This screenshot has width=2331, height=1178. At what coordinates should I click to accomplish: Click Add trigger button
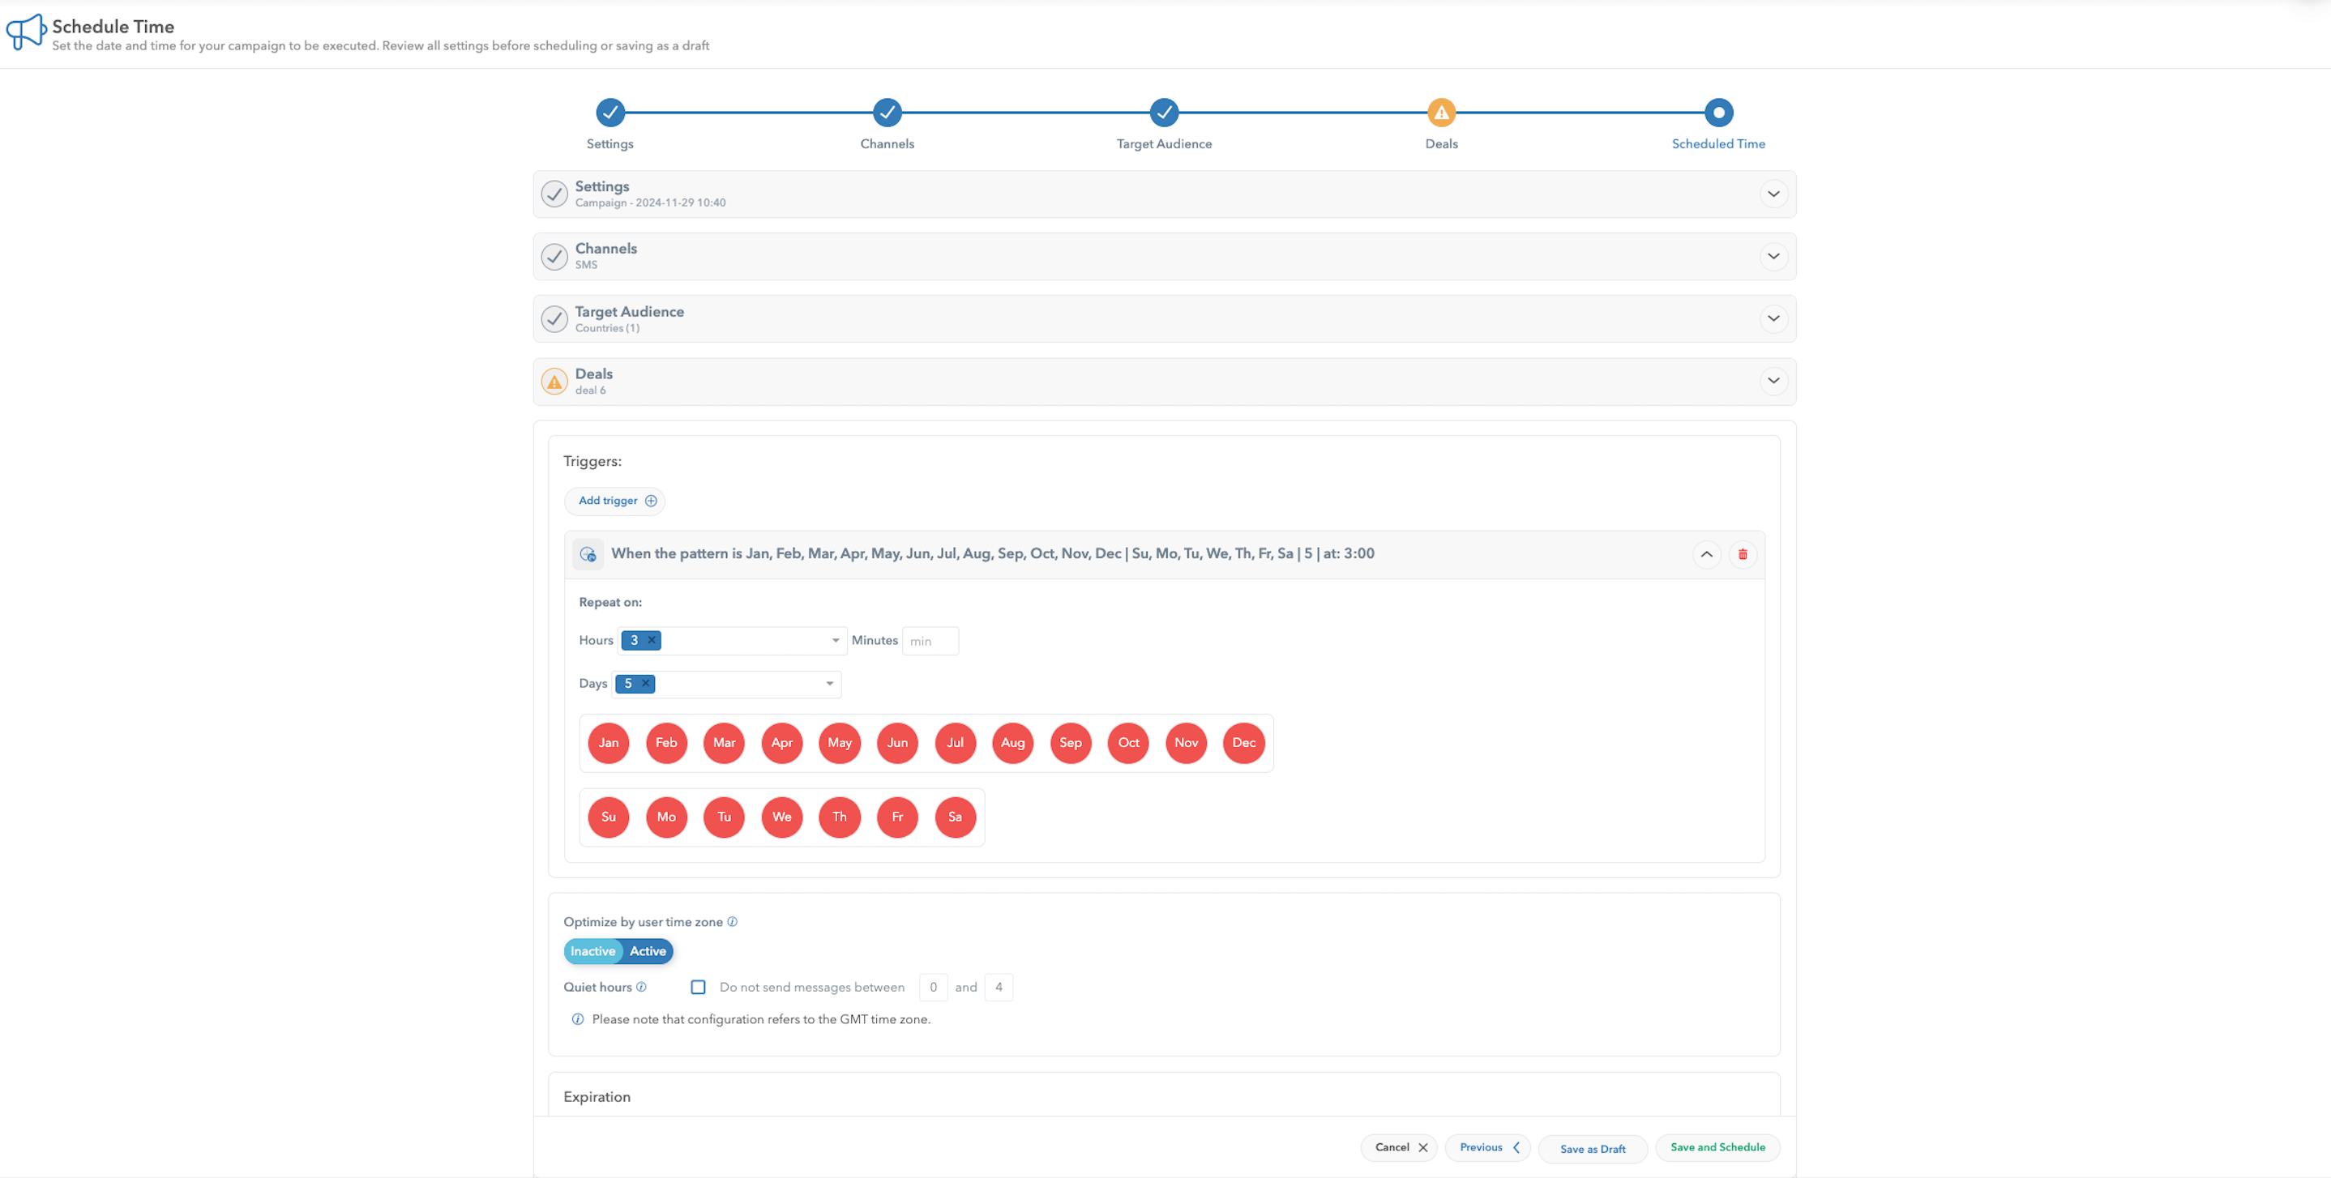tap(614, 501)
